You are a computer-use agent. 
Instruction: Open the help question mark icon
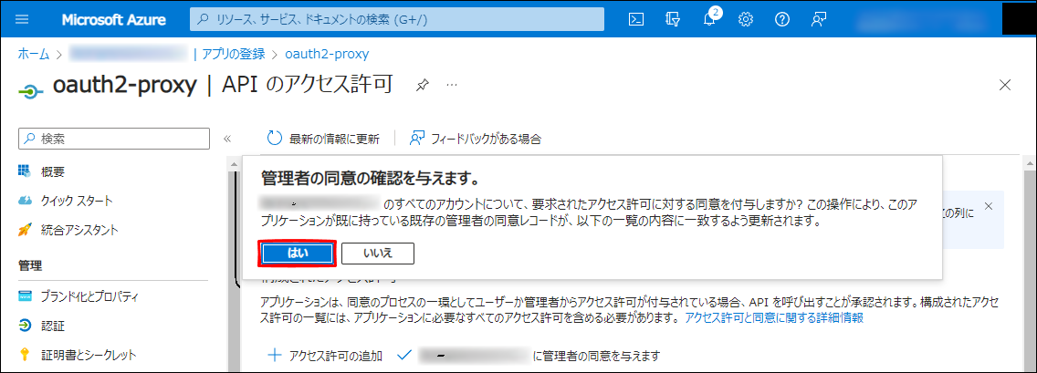click(781, 19)
